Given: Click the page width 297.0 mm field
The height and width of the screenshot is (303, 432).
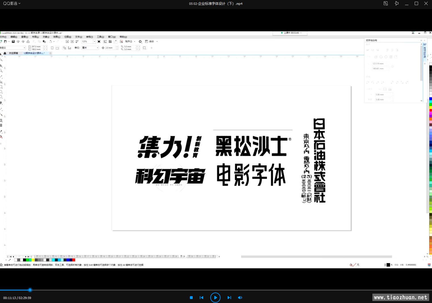Looking at the screenshot, I should coord(37,47).
